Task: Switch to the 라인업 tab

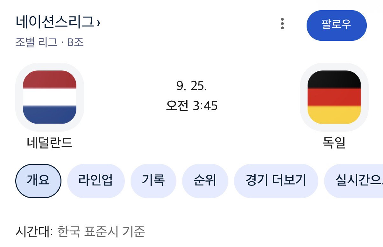Action: click(95, 181)
